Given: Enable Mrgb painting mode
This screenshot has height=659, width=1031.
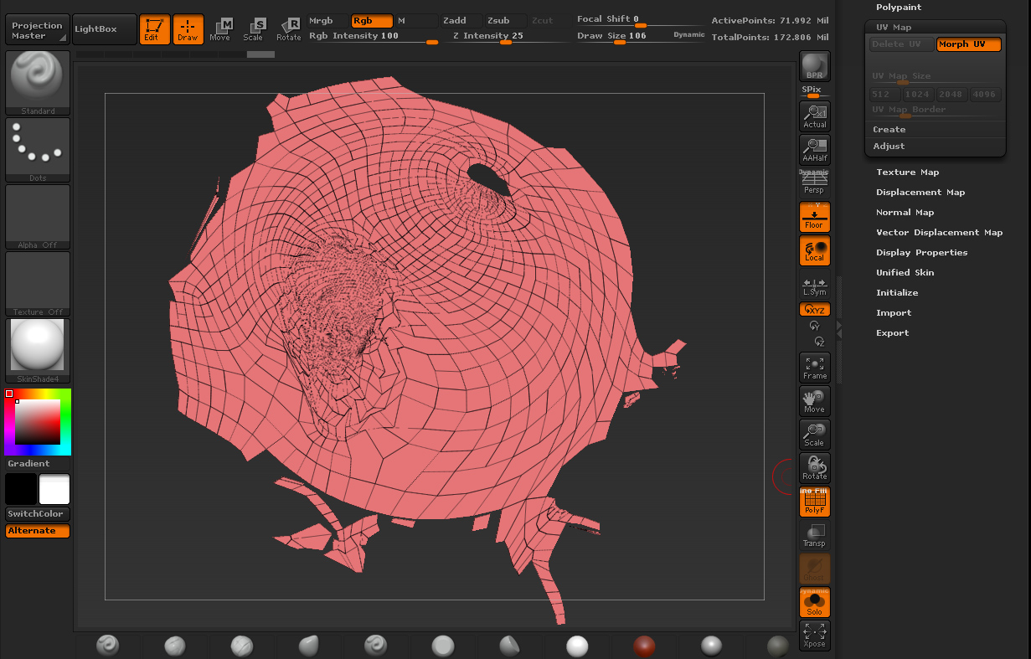Looking at the screenshot, I should point(327,21).
